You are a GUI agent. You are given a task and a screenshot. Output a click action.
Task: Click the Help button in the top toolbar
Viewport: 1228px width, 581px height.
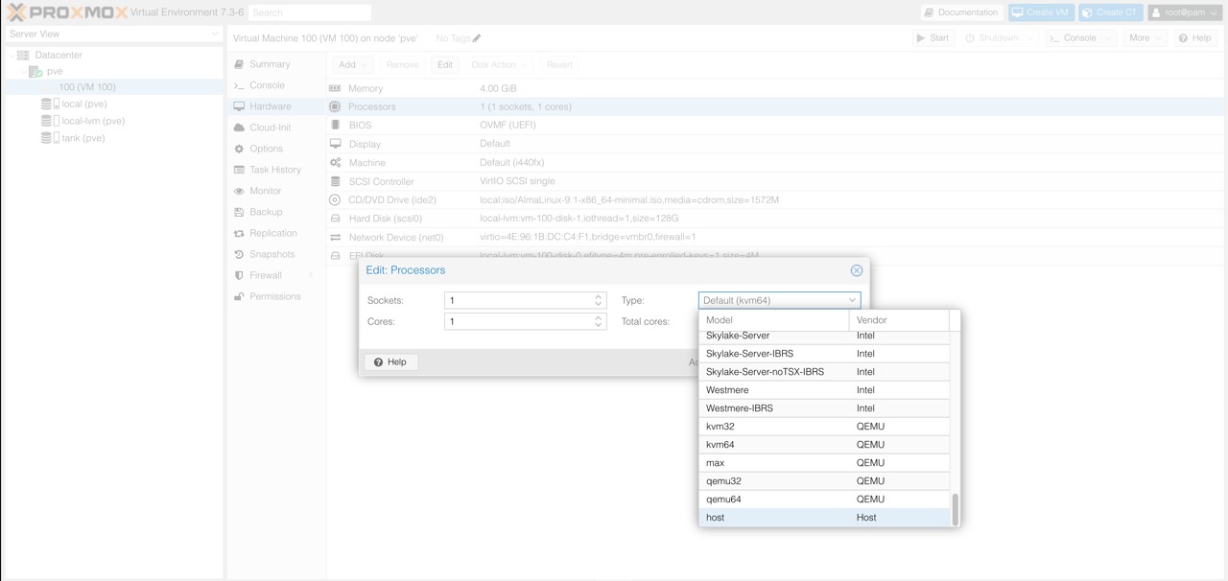pyautogui.click(x=1195, y=38)
